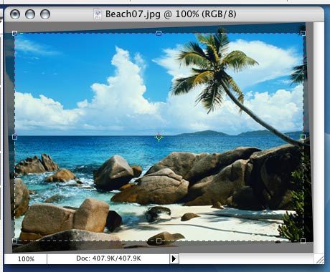Click the right-middle crop edge handle
Image resolution: width=330 pixels, height=272 pixels.
tap(303, 137)
